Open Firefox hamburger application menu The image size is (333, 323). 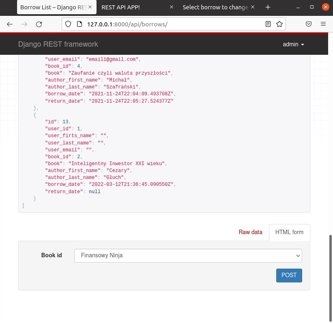323,24
